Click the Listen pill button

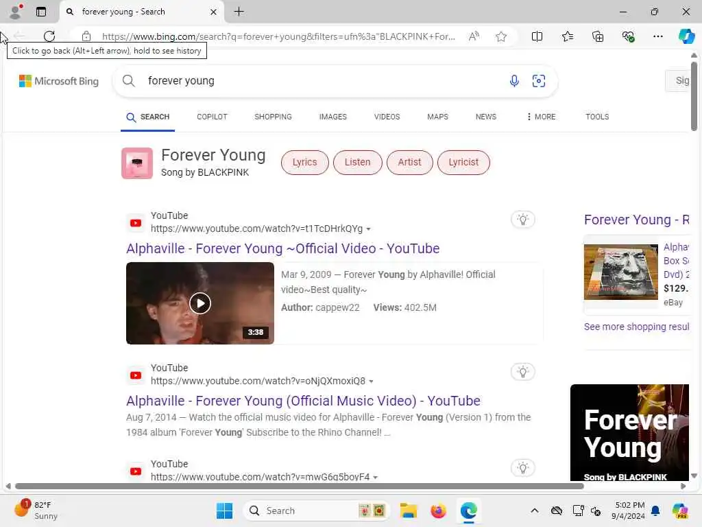(357, 162)
